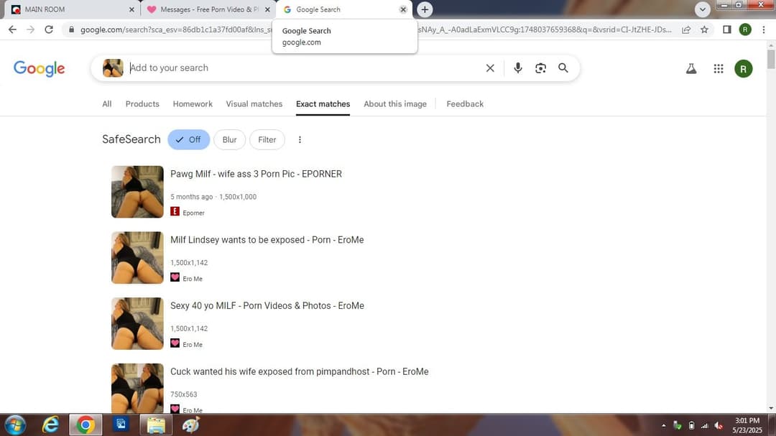
Task: Bookmark this page with the star icon
Action: pos(705,29)
